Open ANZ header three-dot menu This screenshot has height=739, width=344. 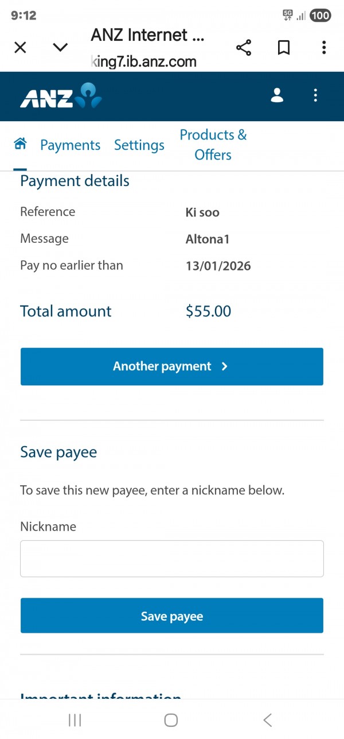(x=315, y=95)
